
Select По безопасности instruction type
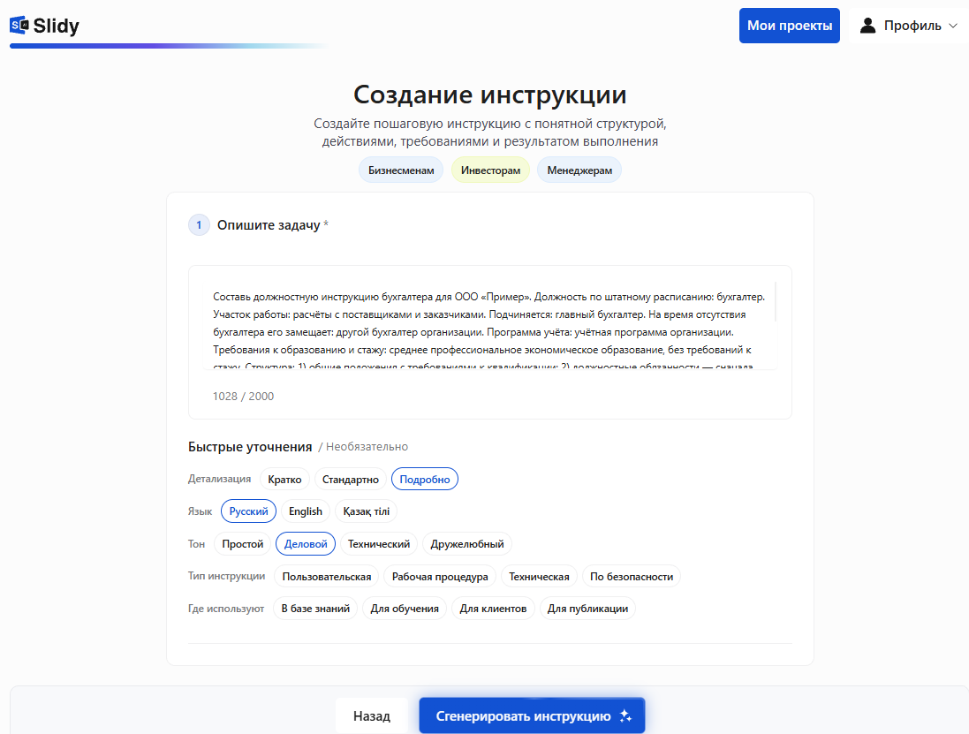(x=632, y=577)
